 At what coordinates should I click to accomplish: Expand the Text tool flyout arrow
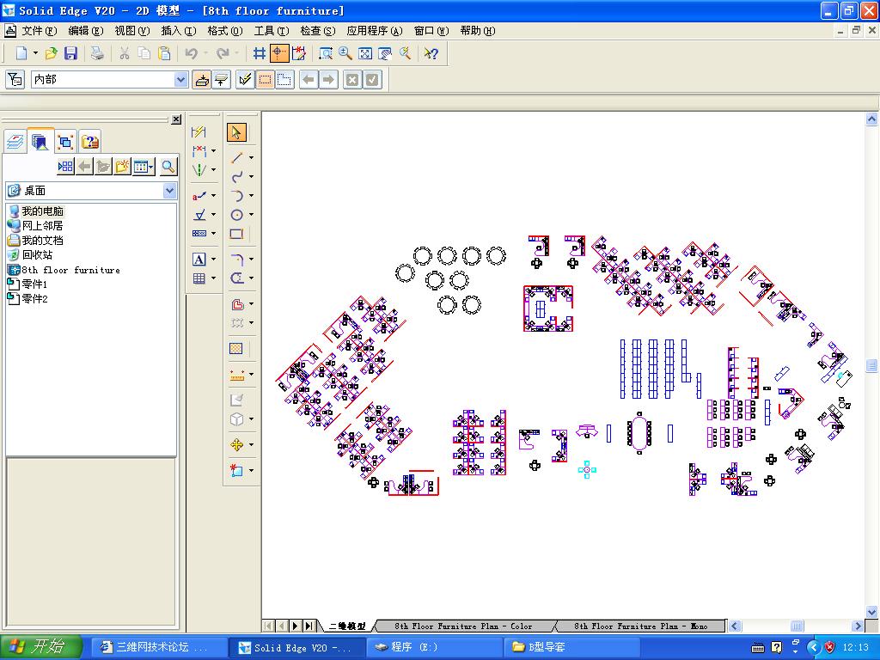(x=213, y=260)
